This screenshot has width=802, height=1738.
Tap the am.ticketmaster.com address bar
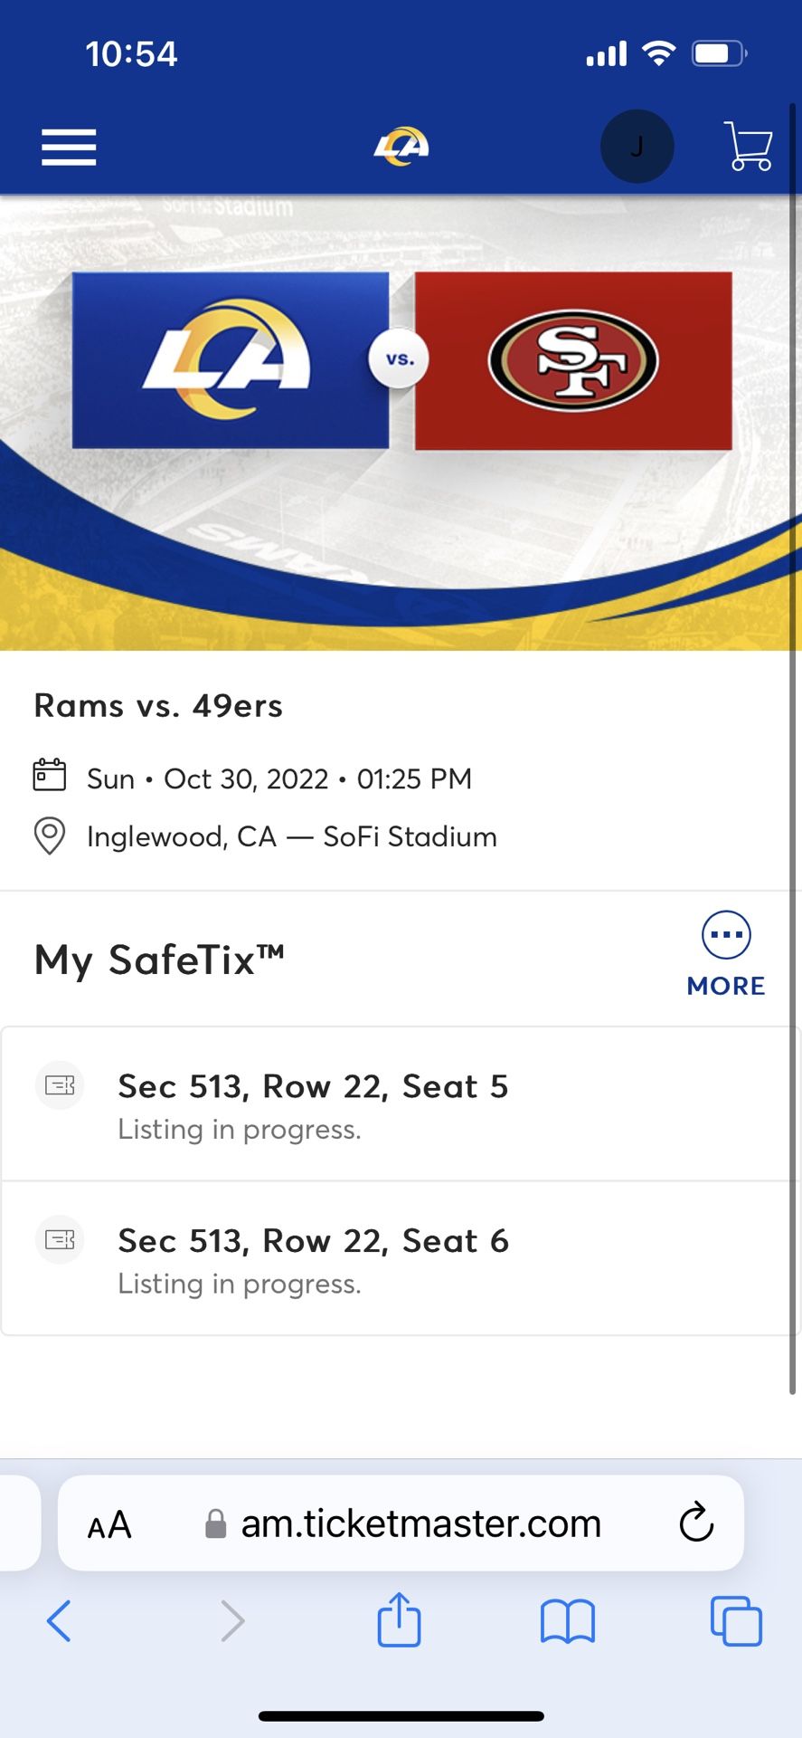(x=420, y=1524)
